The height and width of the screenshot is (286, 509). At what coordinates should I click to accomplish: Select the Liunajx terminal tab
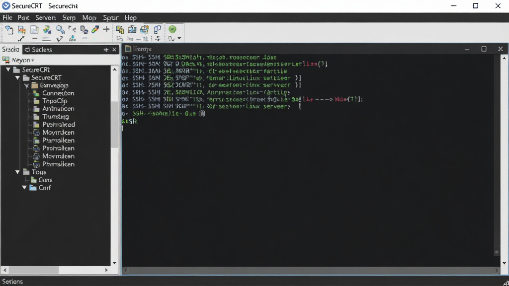click(x=138, y=49)
